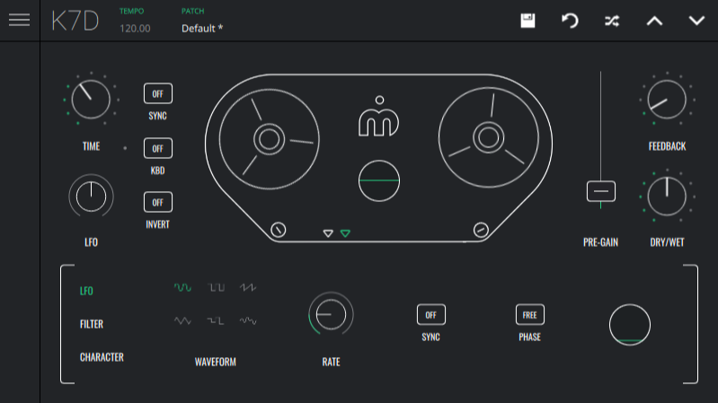Go to previous patch with up chevron
This screenshot has width=718, height=403.
coord(654,21)
